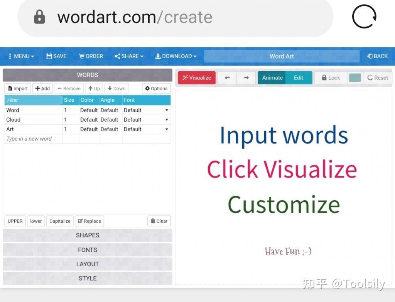Screen dimensions: 395x302
Task: Click the wordart.com/create address bar
Action: pos(176,17)
